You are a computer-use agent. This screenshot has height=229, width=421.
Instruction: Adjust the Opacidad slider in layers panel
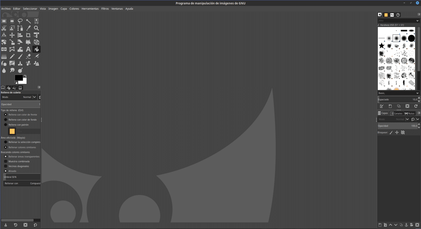[397, 126]
